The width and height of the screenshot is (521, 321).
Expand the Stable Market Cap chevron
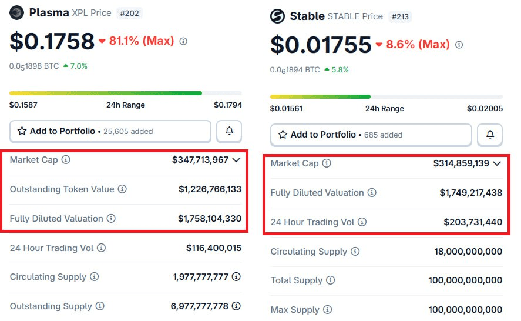click(497, 163)
